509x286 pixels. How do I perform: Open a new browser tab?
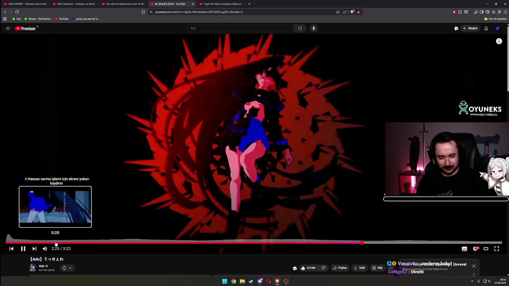coord(249,4)
